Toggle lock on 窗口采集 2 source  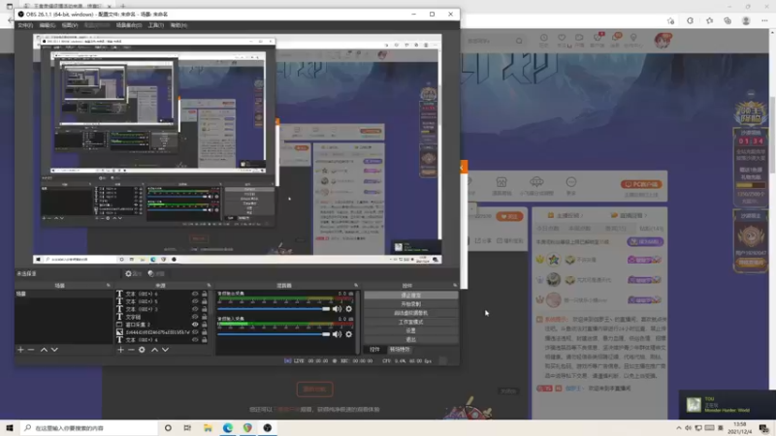(x=204, y=325)
